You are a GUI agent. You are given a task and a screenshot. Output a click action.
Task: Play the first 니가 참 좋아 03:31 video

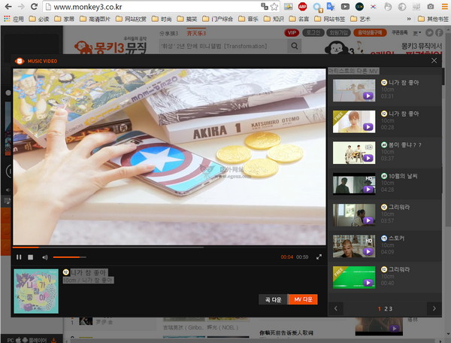(354, 90)
